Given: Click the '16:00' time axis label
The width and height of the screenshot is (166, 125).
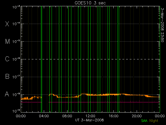Looking at the screenshot, I should [x=114, y=116].
